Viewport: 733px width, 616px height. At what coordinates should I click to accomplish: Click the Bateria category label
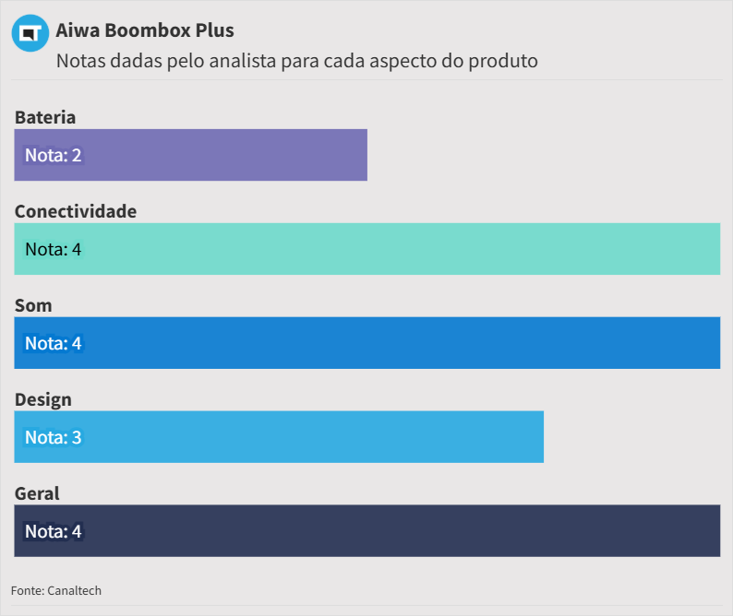pos(45,117)
